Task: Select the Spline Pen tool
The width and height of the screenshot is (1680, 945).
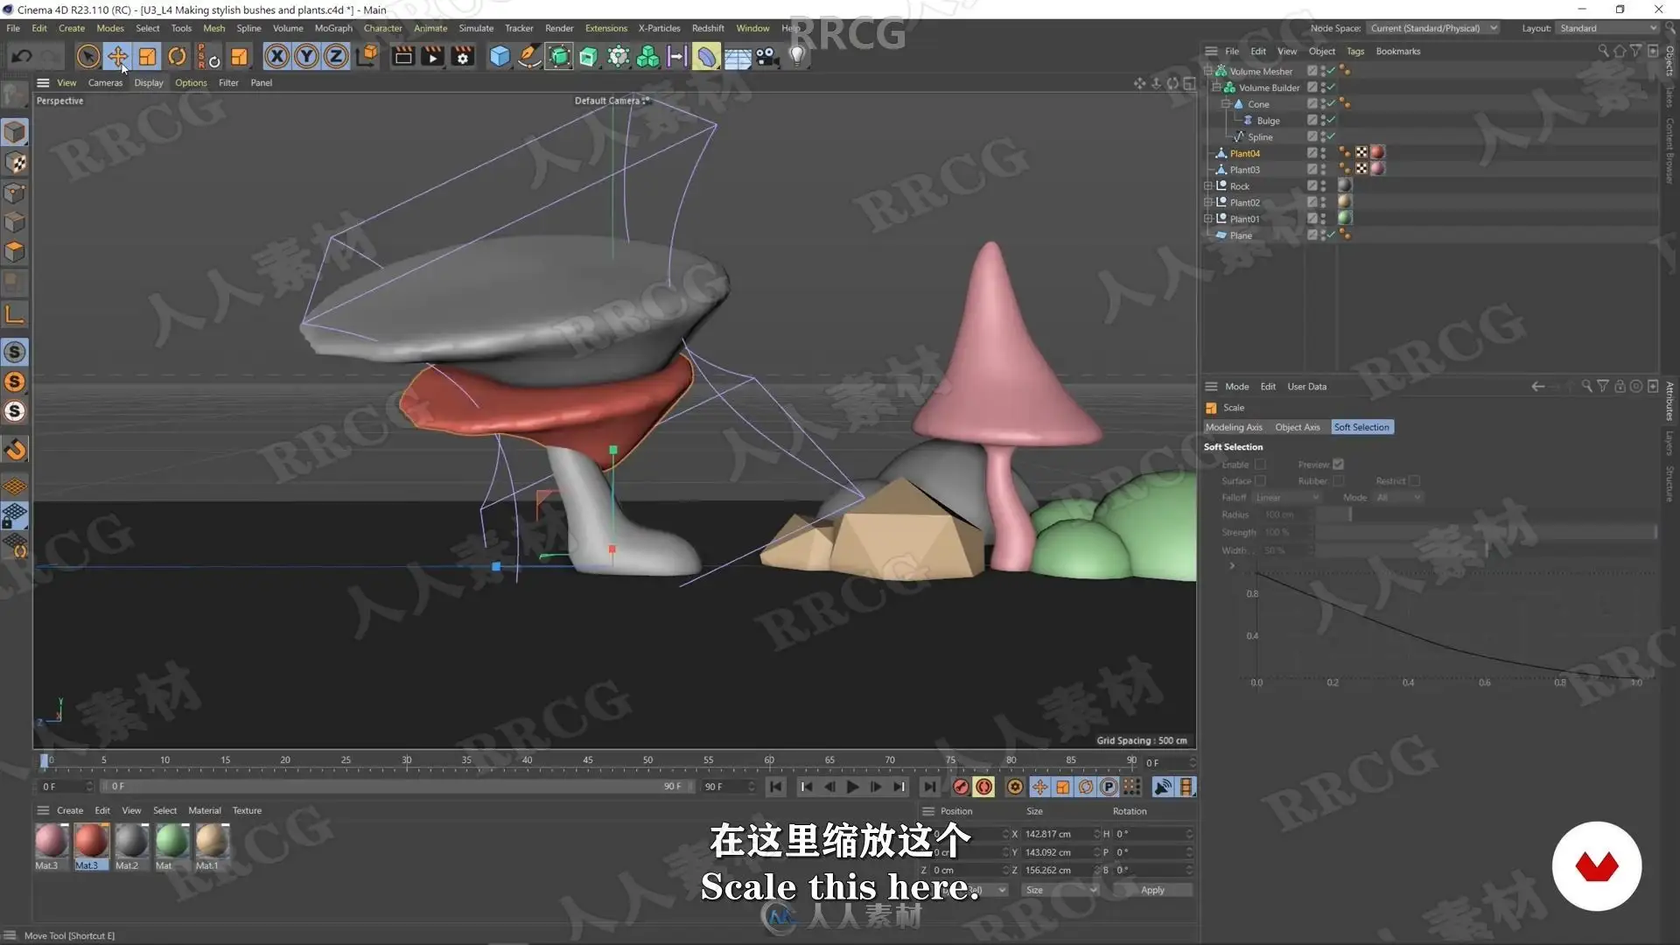Action: point(529,57)
